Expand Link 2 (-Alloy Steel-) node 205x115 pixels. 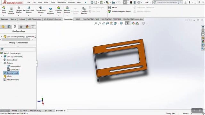[1, 57]
